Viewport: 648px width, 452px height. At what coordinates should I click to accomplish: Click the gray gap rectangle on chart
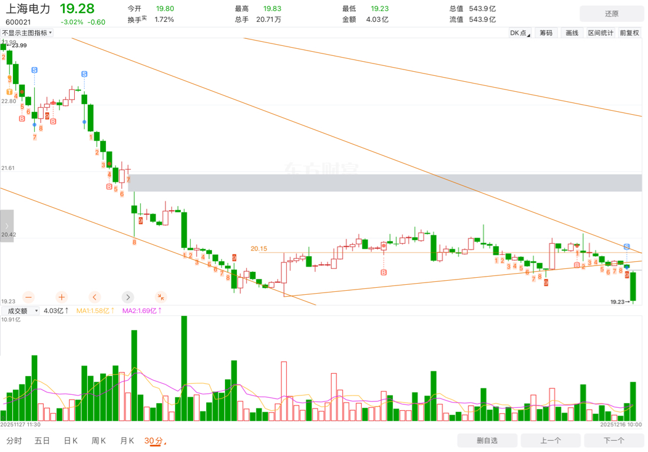[385, 183]
